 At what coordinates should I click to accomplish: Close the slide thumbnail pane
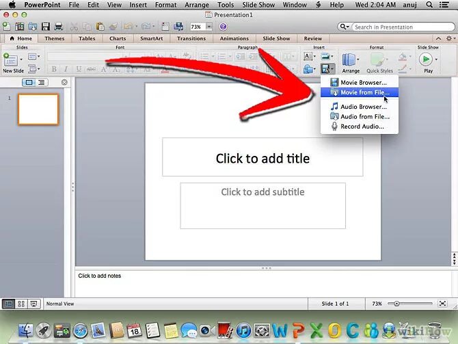pos(64,83)
